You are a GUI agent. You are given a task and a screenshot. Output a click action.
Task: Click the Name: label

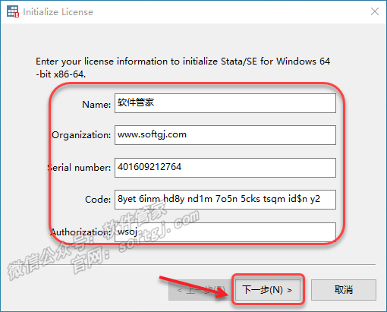click(x=96, y=104)
